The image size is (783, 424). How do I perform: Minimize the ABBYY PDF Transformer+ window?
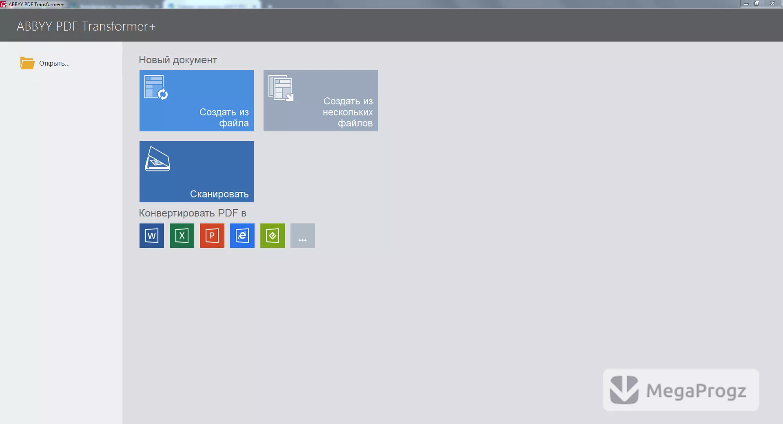746,4
